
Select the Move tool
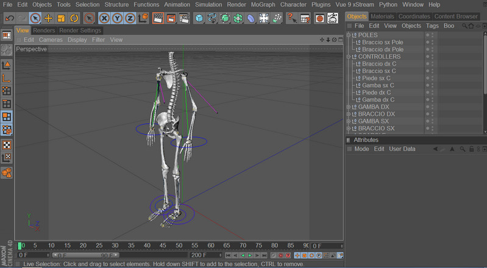(48, 18)
